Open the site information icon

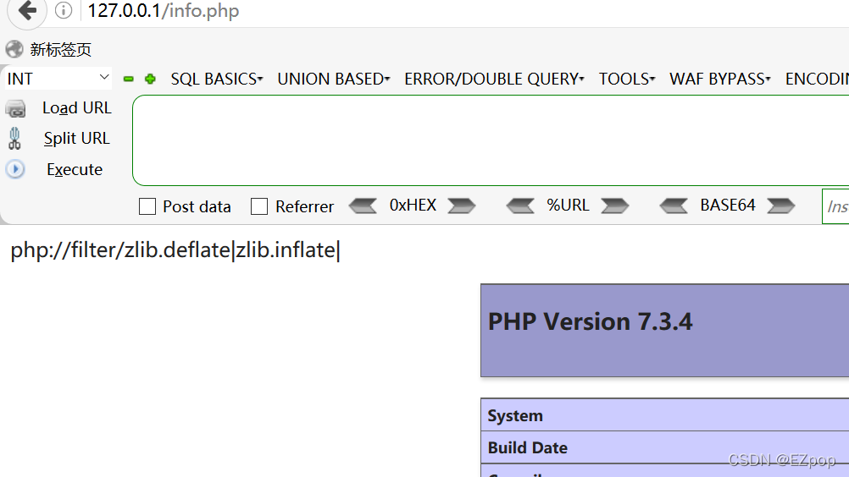[x=64, y=10]
